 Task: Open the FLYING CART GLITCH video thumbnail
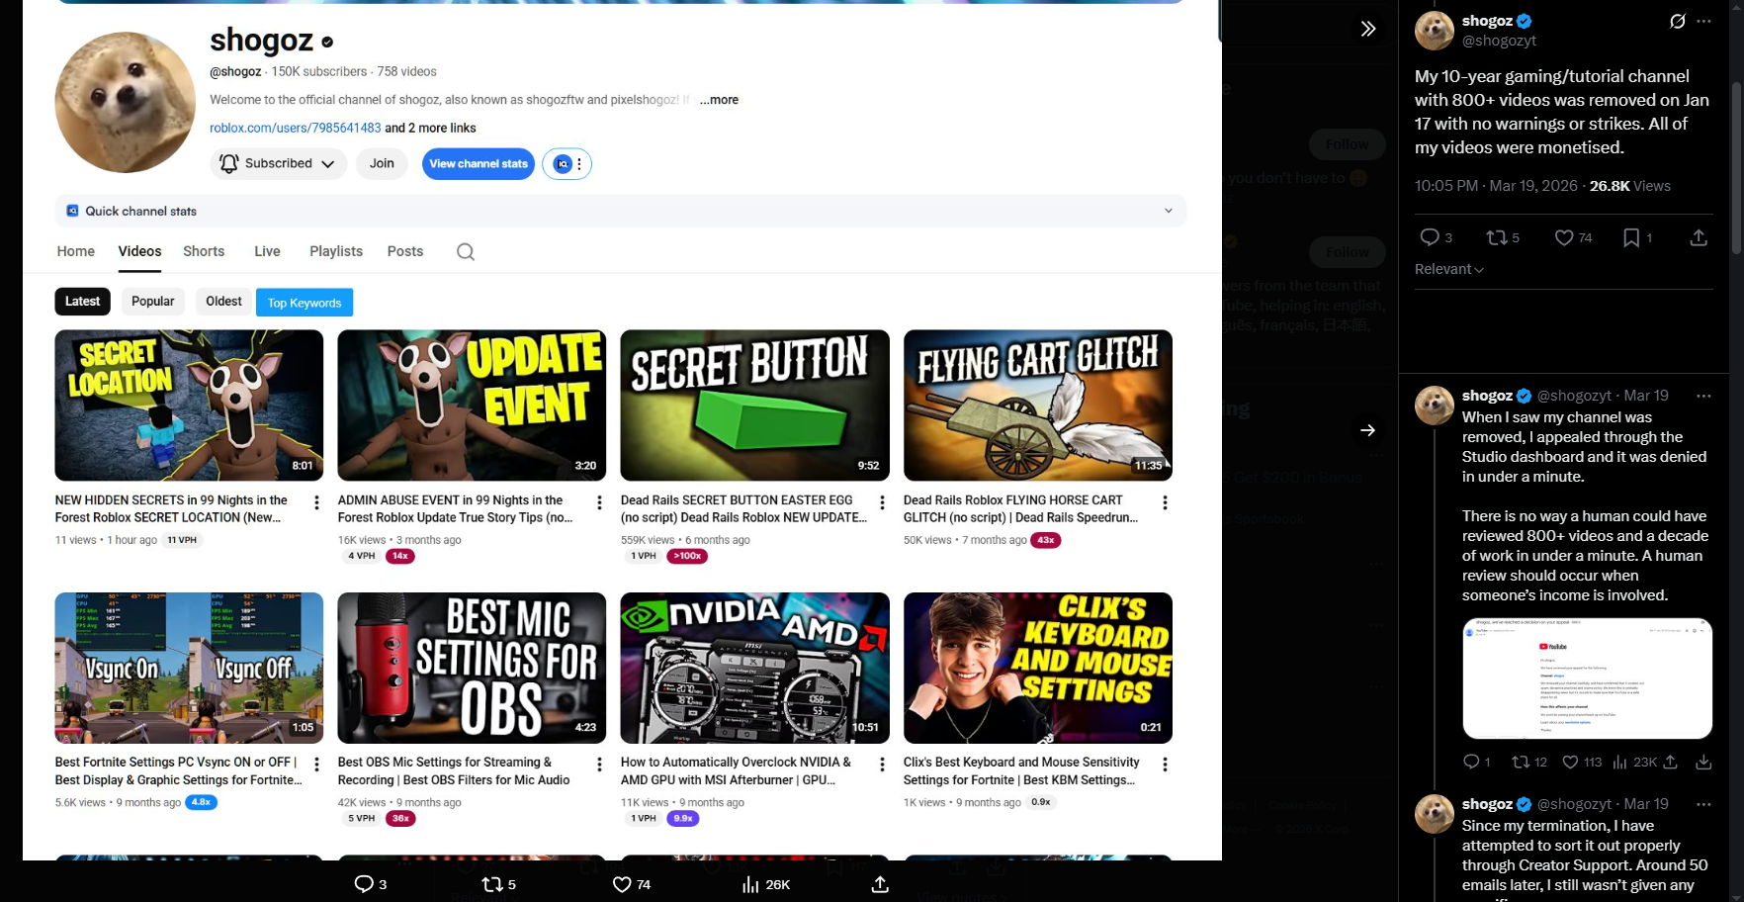[x=1038, y=406]
